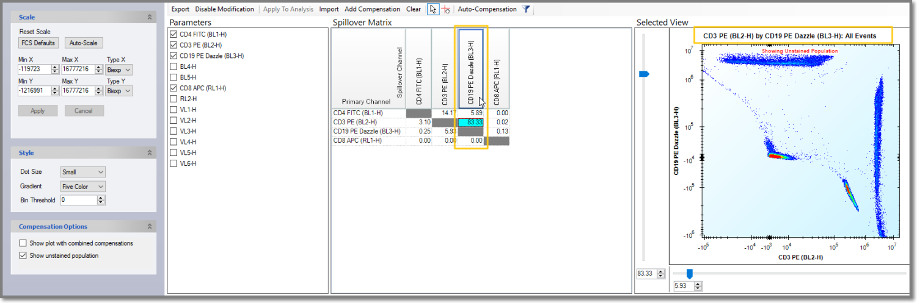Click Add Compensation in toolbar
The image size is (917, 303).
coord(372,9)
